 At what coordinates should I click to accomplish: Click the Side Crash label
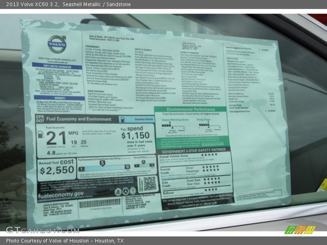(x=166, y=184)
